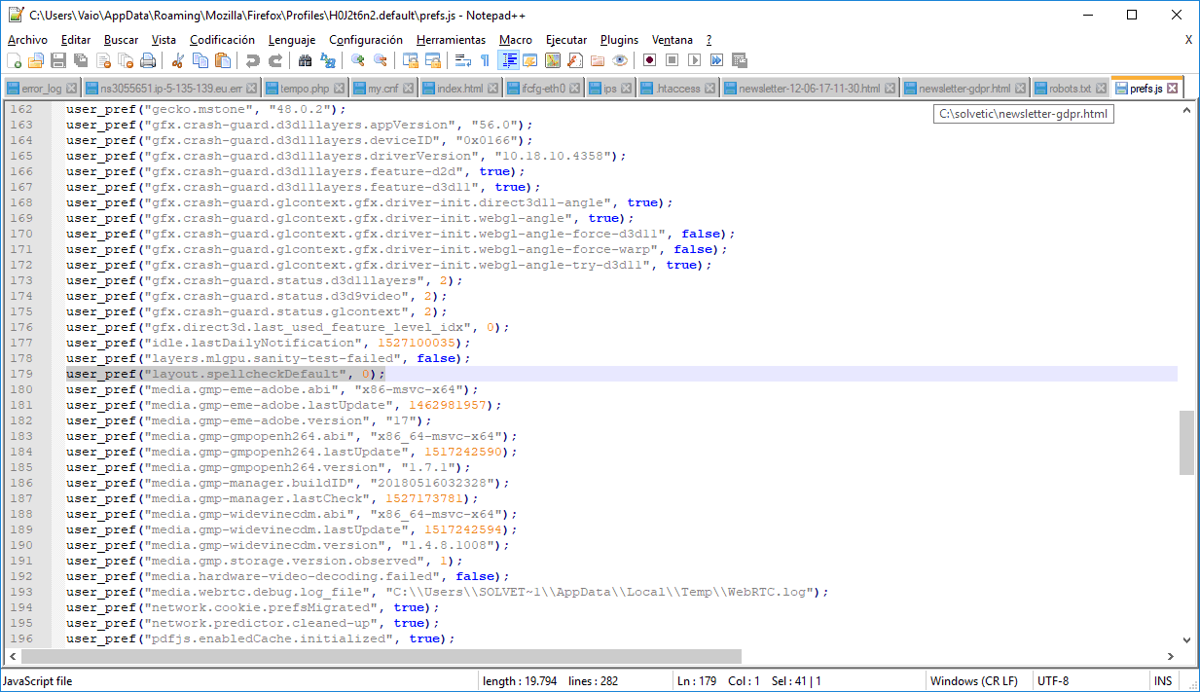Image resolution: width=1200 pixels, height=692 pixels.
Task: Click the New file toolbar icon
Action: tap(14, 60)
